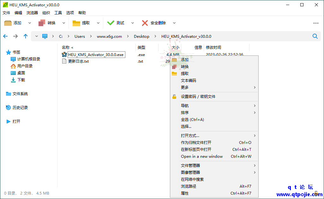This screenshot has height=199, width=324.
Task: Select the 书签 star bookmark icon
Action: click(x=9, y=52)
